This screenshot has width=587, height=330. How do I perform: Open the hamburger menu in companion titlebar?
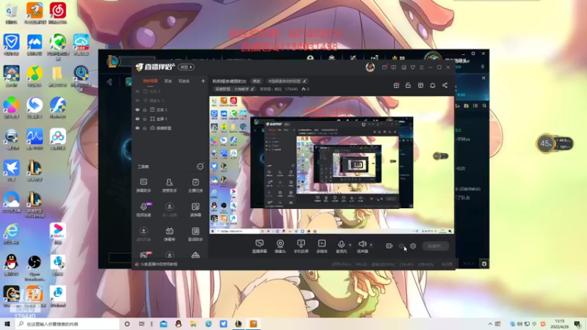point(421,67)
